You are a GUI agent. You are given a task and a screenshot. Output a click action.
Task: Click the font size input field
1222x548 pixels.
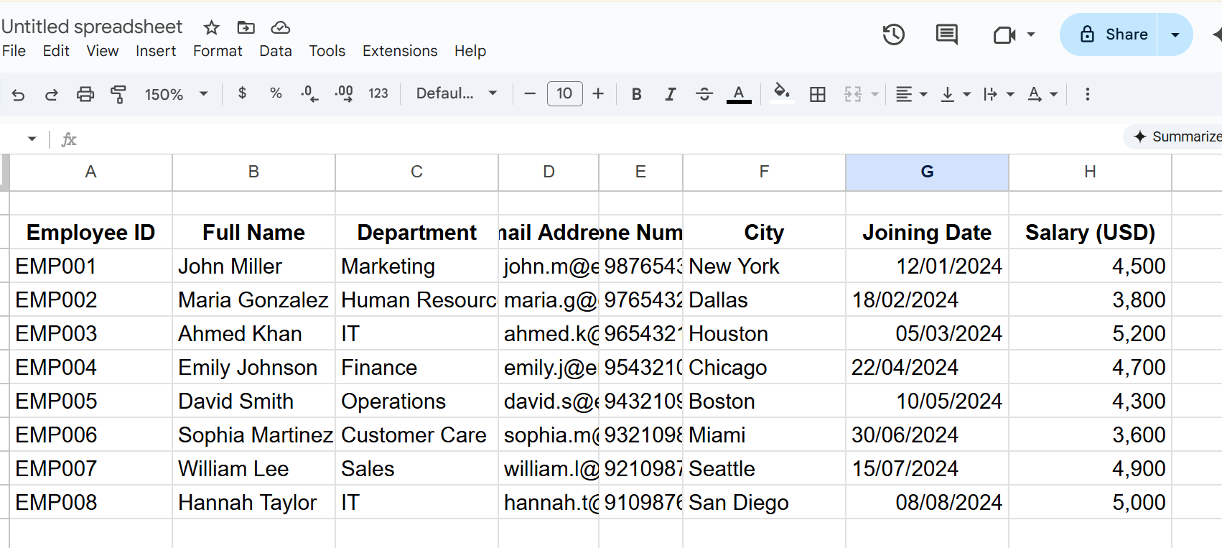click(564, 94)
